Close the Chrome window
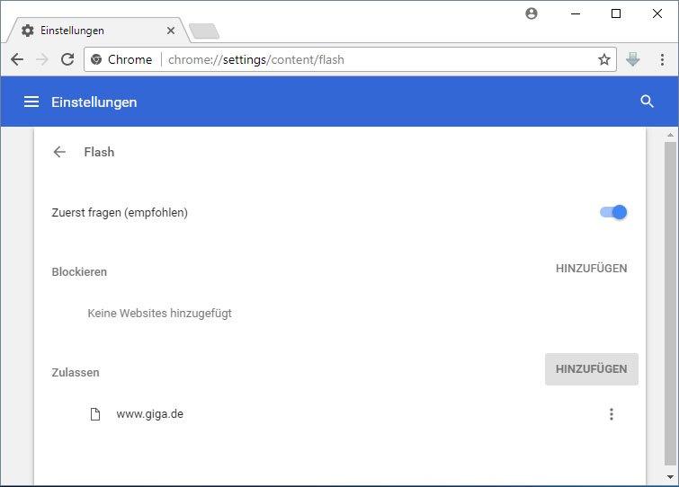 click(657, 13)
